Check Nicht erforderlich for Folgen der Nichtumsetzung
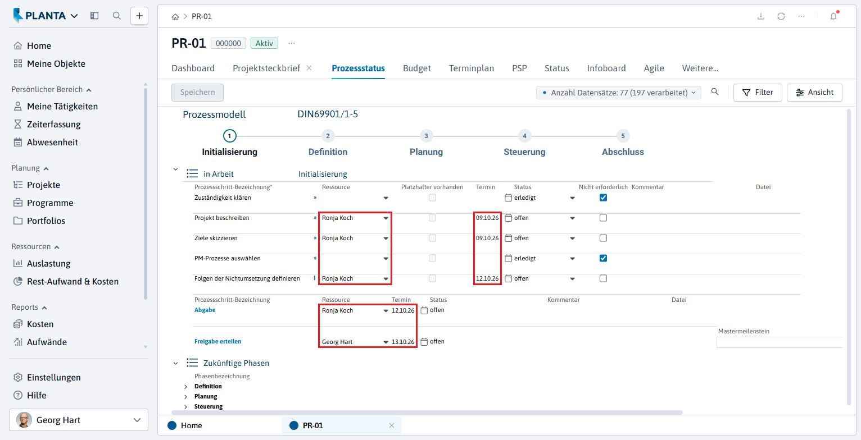Viewport: 861px width, 440px height. point(603,278)
